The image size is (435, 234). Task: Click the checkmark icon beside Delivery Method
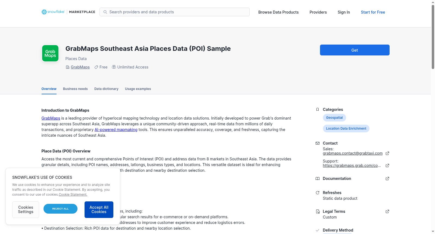pos(318,230)
